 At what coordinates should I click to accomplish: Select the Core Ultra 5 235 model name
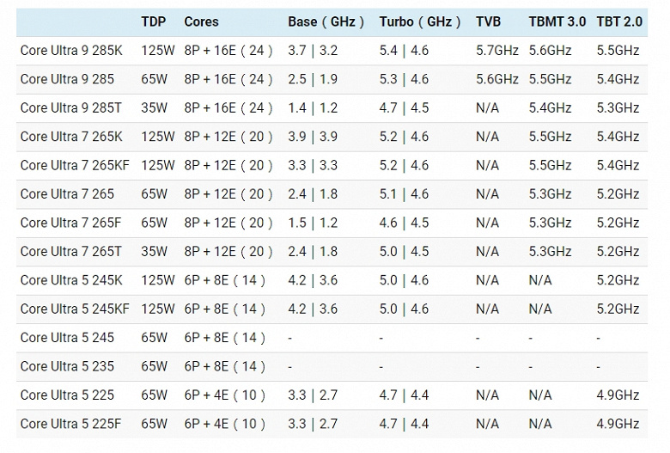67,366
